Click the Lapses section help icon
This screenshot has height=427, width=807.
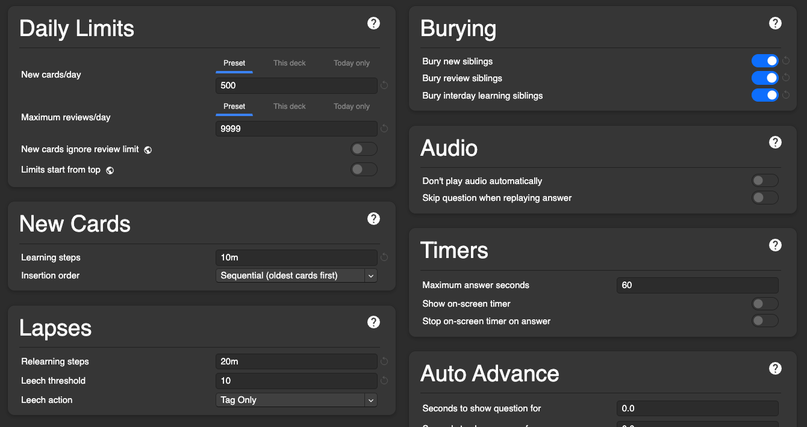coord(373,322)
